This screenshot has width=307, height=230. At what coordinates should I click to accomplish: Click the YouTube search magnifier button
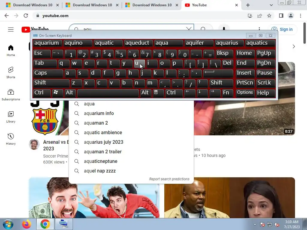[203, 29]
